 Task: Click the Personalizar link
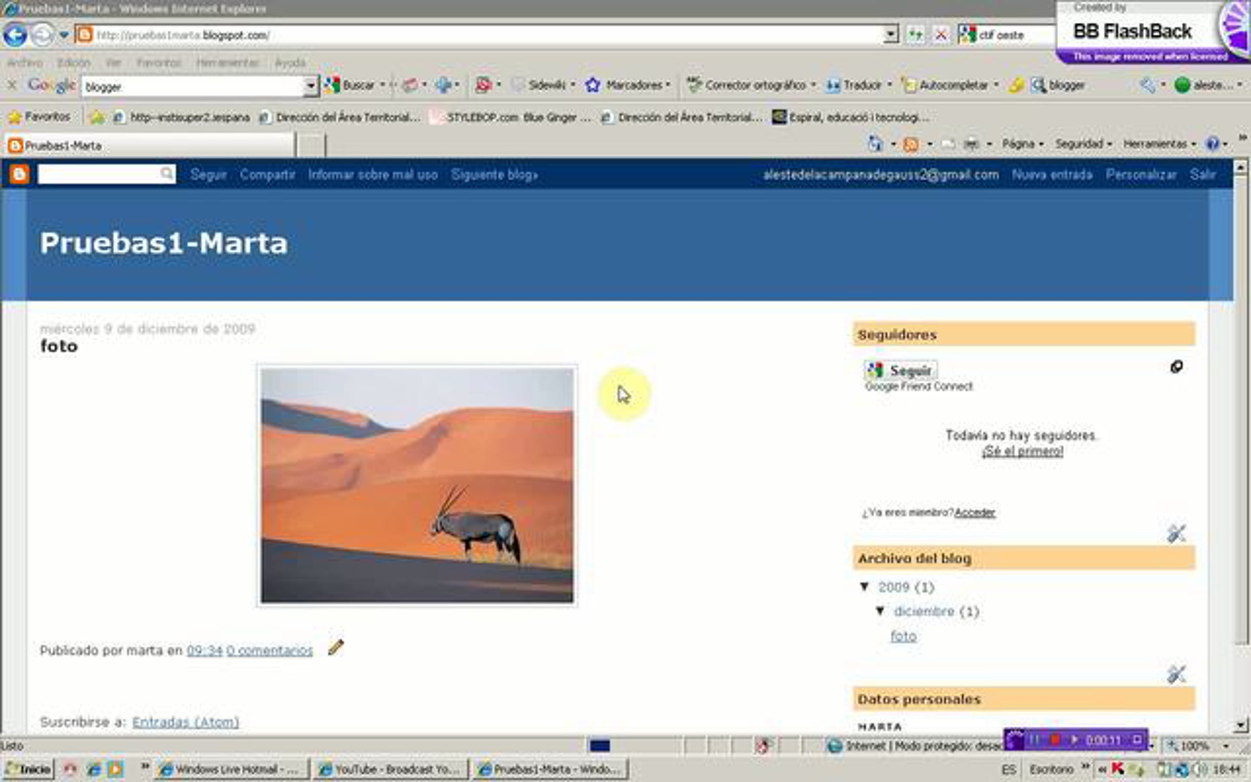pyautogui.click(x=1141, y=175)
